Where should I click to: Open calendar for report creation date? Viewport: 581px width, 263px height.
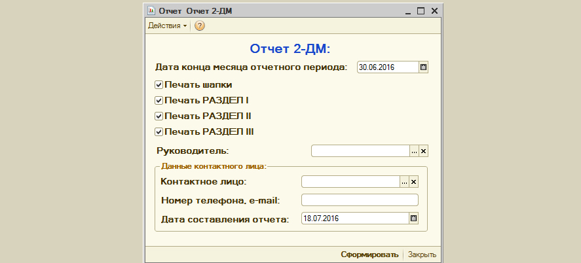tap(413, 219)
